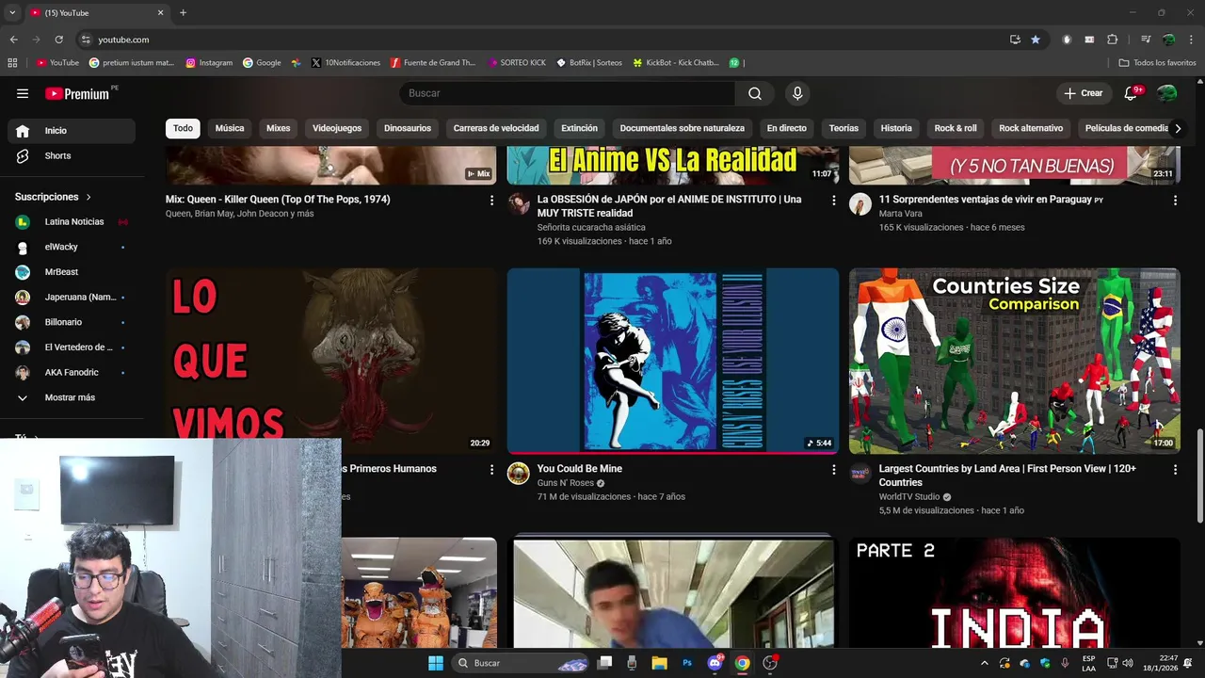The image size is (1205, 678).
Task: Open SORTEO KICK bookmark
Action: click(x=516, y=63)
